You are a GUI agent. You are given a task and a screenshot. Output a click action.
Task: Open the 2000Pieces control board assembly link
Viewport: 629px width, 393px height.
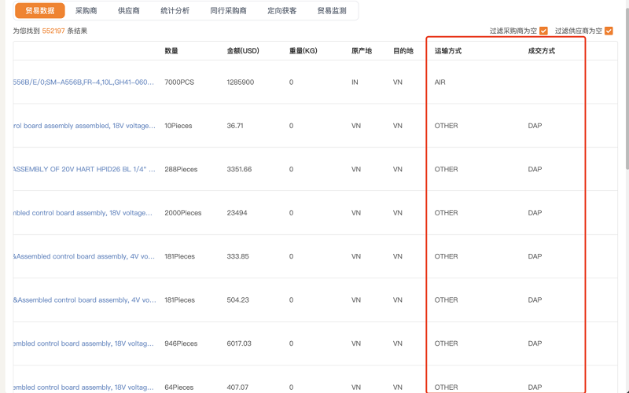point(83,213)
